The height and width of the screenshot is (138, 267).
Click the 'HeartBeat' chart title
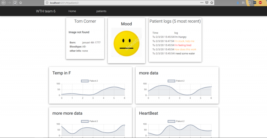[148, 113]
